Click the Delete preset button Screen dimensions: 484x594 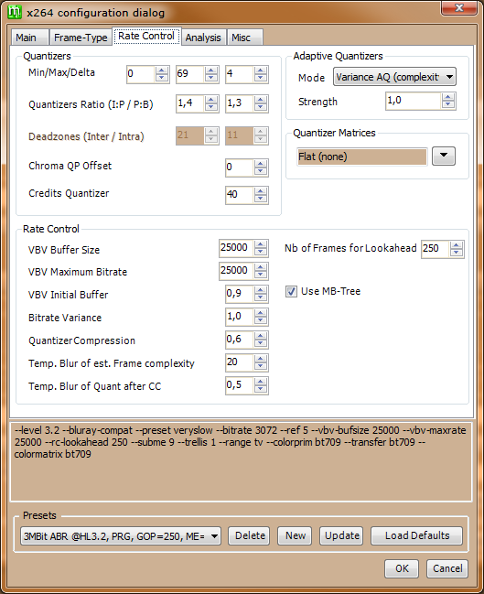tap(249, 535)
